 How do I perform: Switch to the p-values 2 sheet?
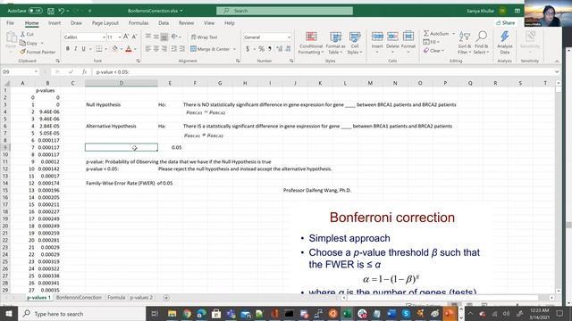click(x=141, y=297)
